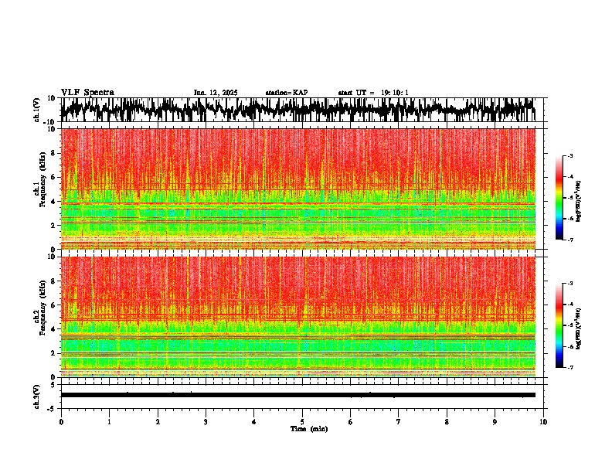Click the "Time (min)" axis title
The image size is (612, 473).
click(x=309, y=429)
